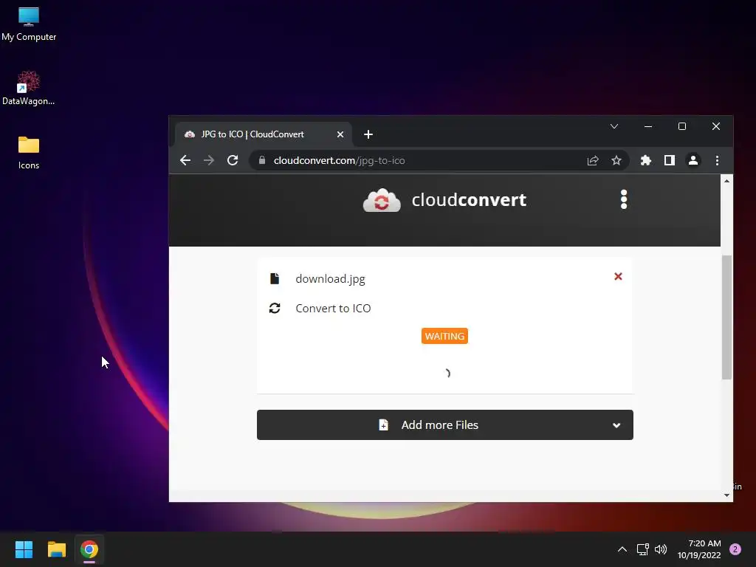Show hidden system tray icons
The image size is (756, 567).
point(622,549)
